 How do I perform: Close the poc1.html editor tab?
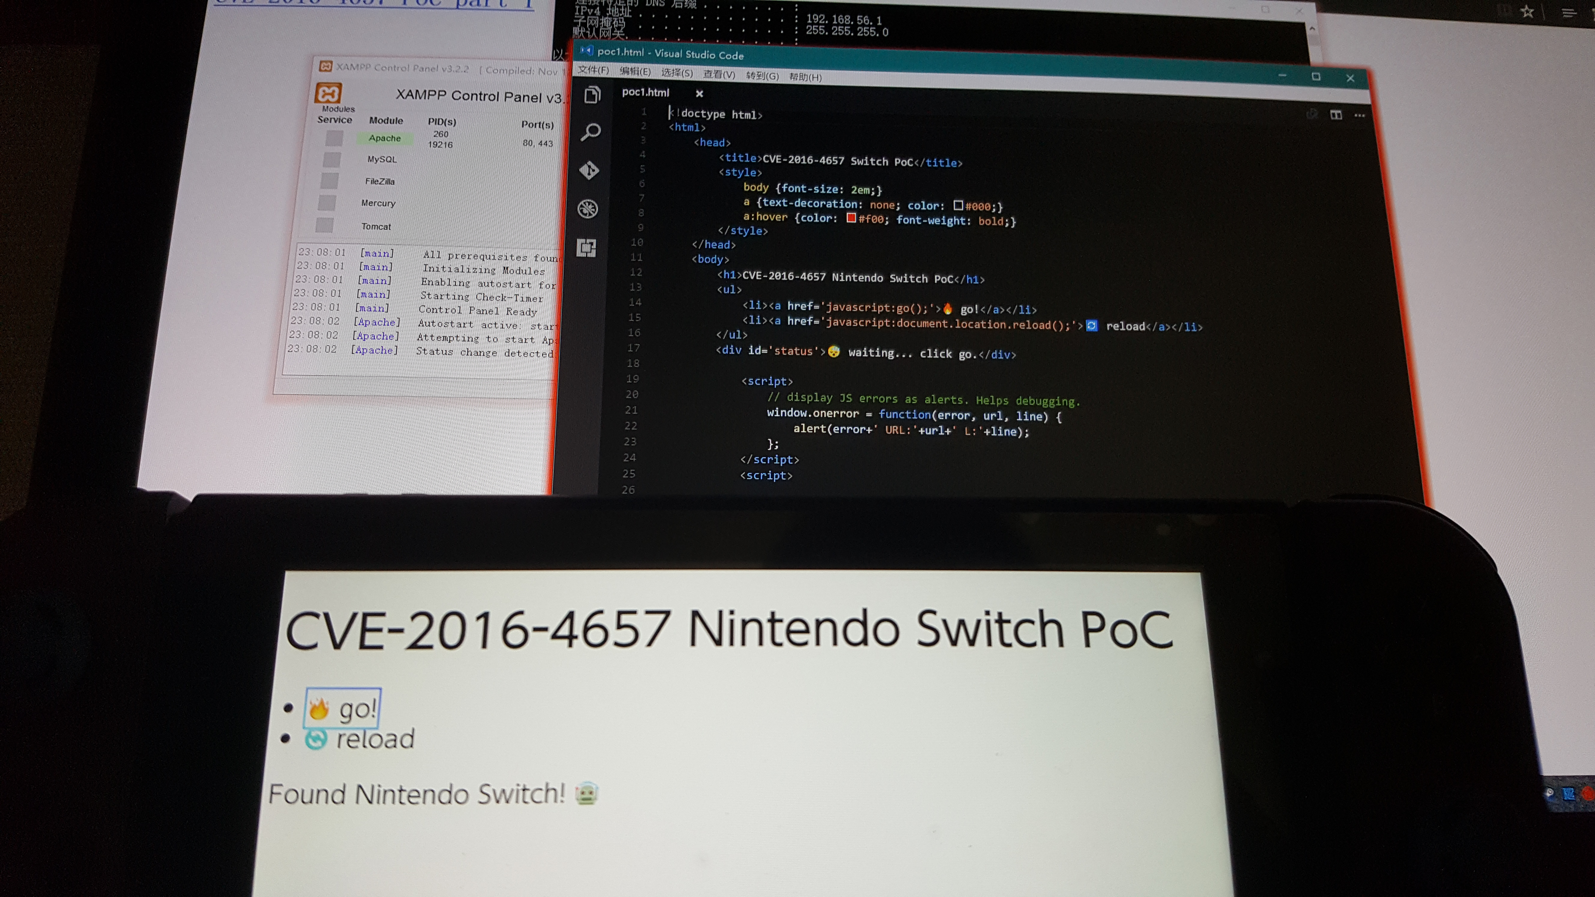699,93
